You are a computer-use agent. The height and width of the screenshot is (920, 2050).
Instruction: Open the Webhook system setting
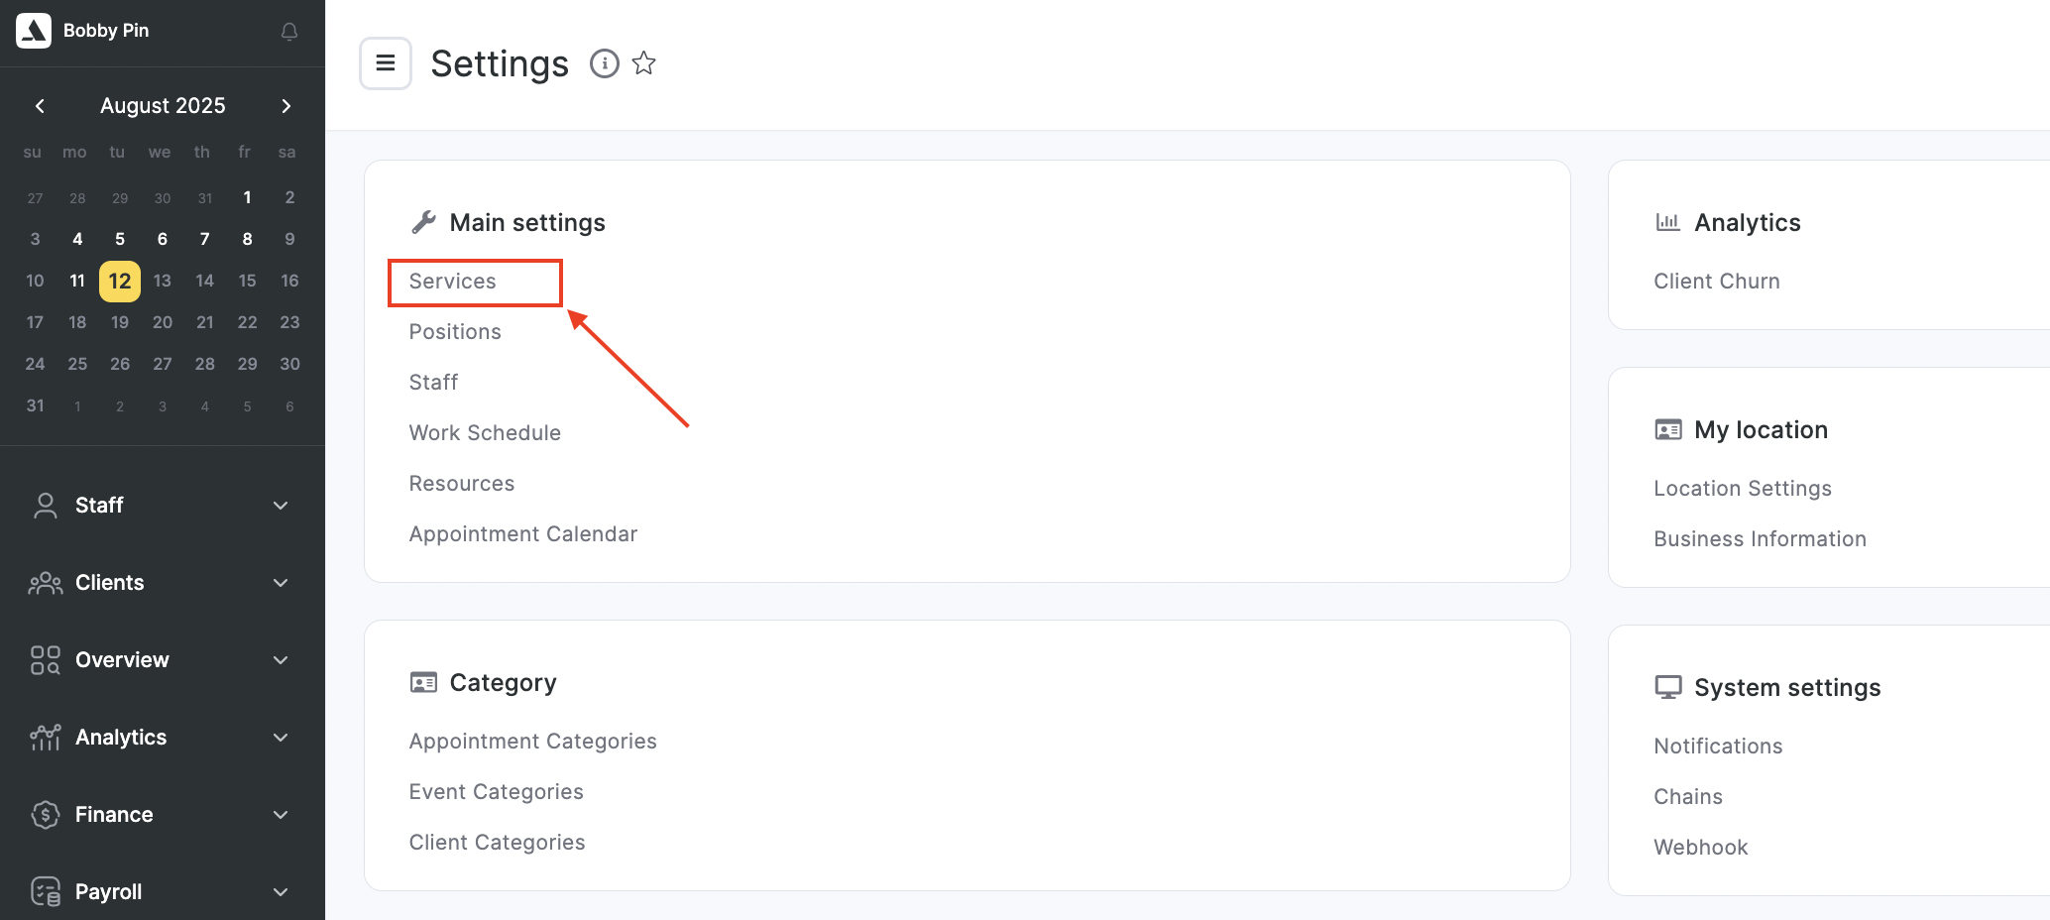1700,848
